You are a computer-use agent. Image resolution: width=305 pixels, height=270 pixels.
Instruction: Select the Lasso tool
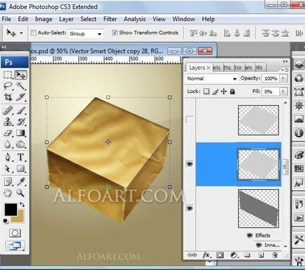[x=7, y=86]
